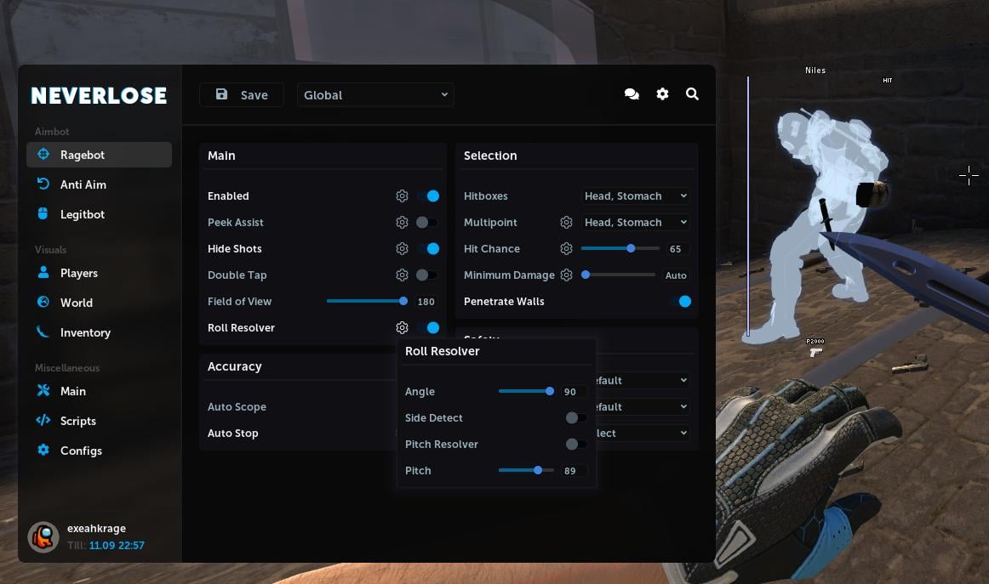Click the exeahkrage user avatar
Viewport: 989px width, 584px height.
43,536
